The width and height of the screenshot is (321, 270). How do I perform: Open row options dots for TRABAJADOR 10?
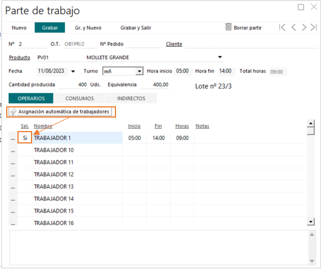[x=13, y=150]
